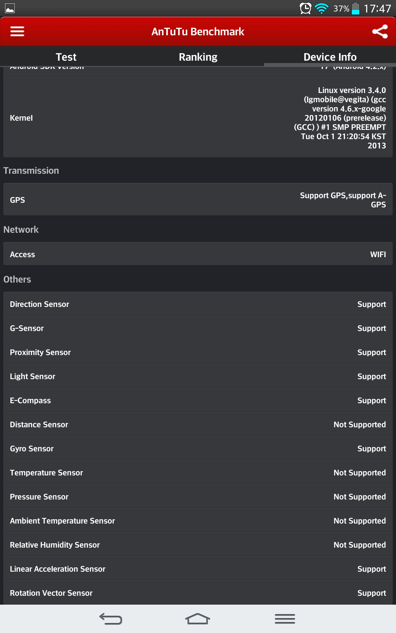Tap the share icon
The width and height of the screenshot is (396, 633).
point(380,32)
